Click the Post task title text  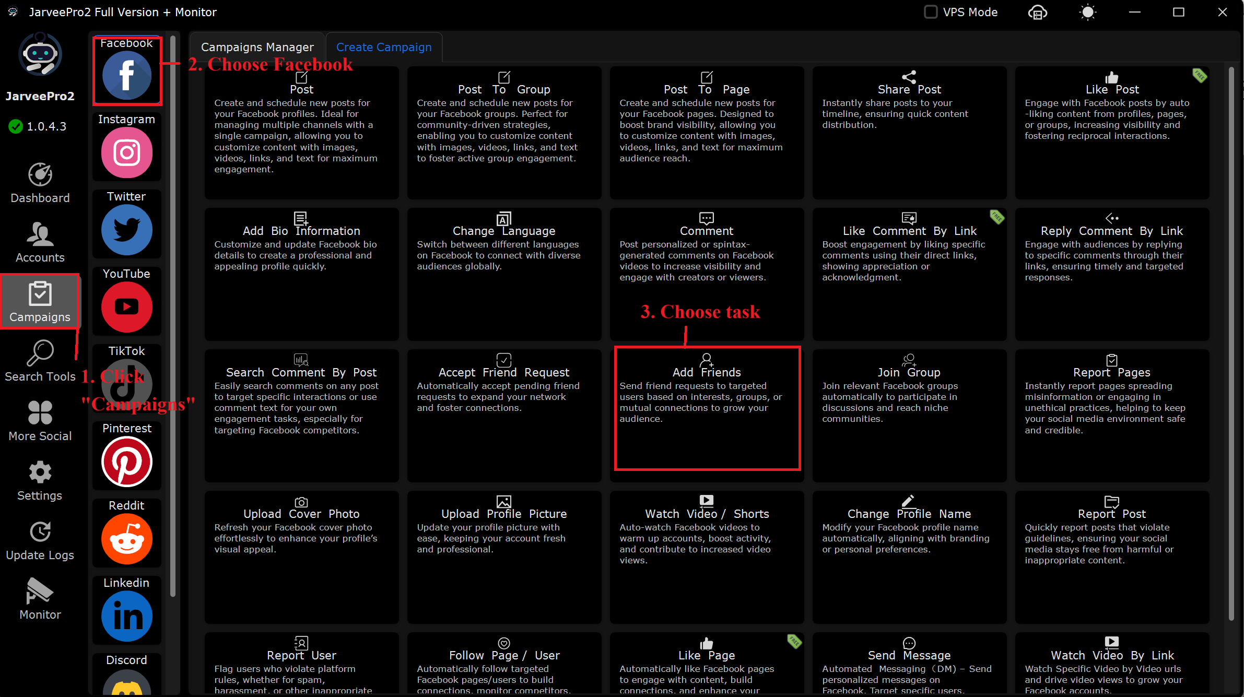(x=301, y=89)
